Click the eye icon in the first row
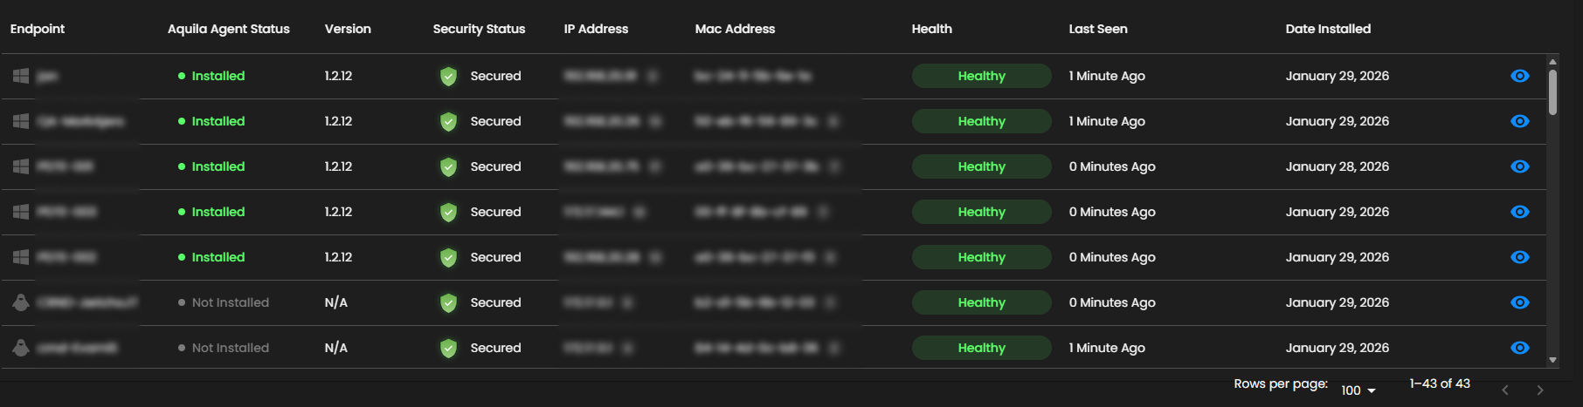1583x407 pixels. [1519, 76]
